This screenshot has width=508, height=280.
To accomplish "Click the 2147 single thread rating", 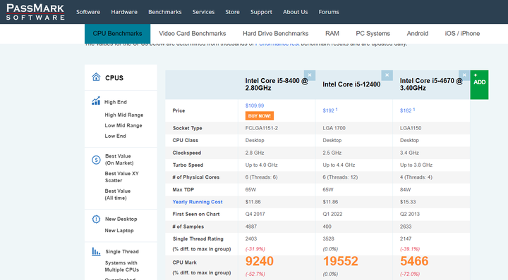I will 406,239.
